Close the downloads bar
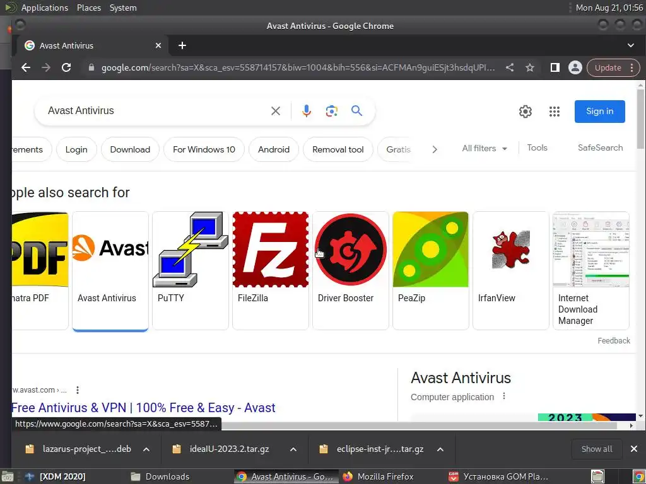Image resolution: width=646 pixels, height=484 pixels. pos(634,449)
